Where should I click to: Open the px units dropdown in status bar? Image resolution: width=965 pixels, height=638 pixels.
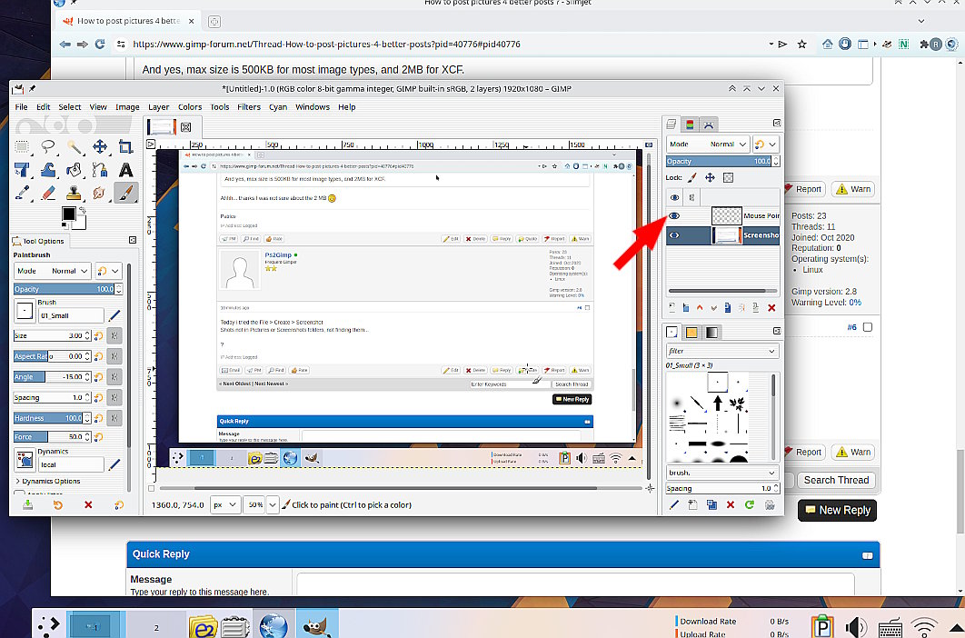point(224,505)
